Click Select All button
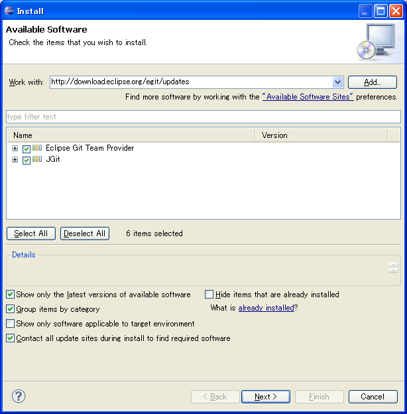 point(31,234)
